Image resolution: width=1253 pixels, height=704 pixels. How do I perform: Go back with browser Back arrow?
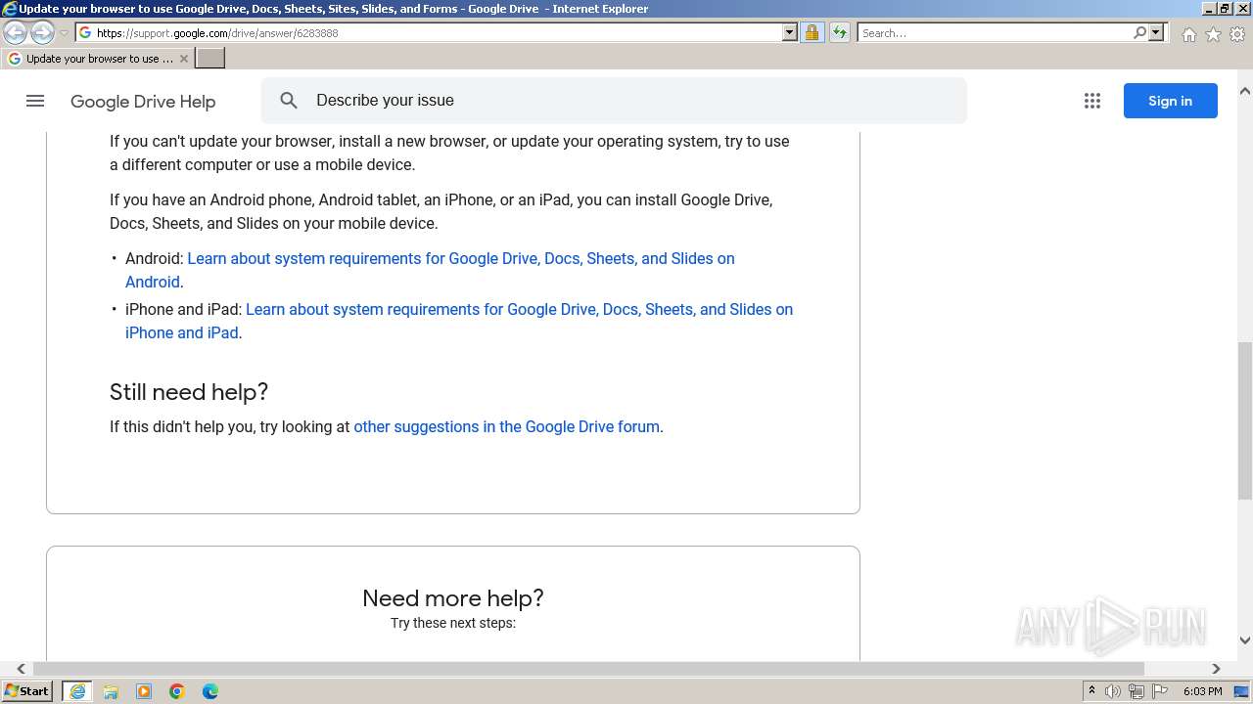pyautogui.click(x=16, y=32)
